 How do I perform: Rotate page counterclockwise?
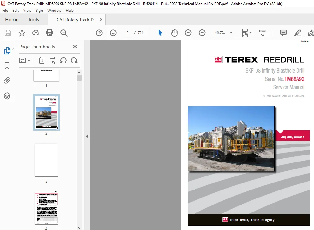point(63,60)
